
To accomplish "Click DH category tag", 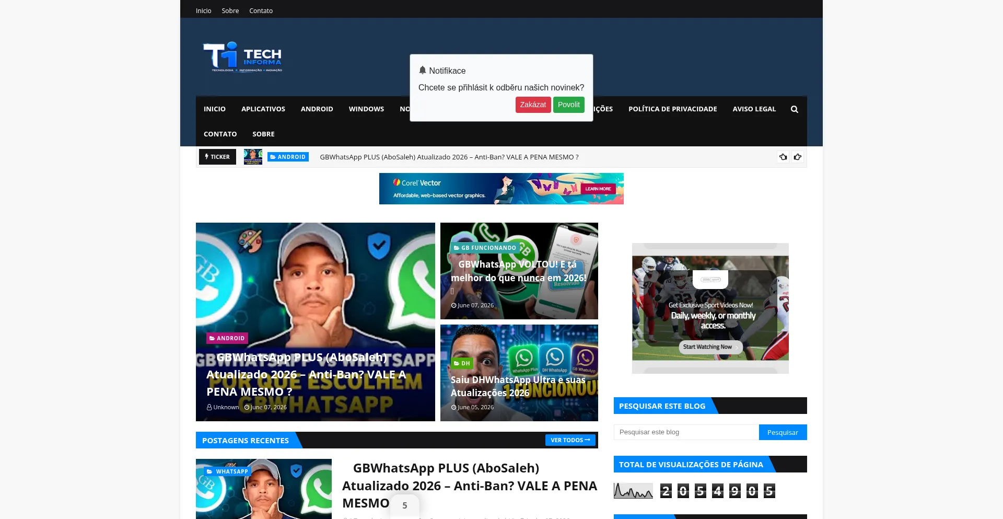I will click(x=462, y=363).
